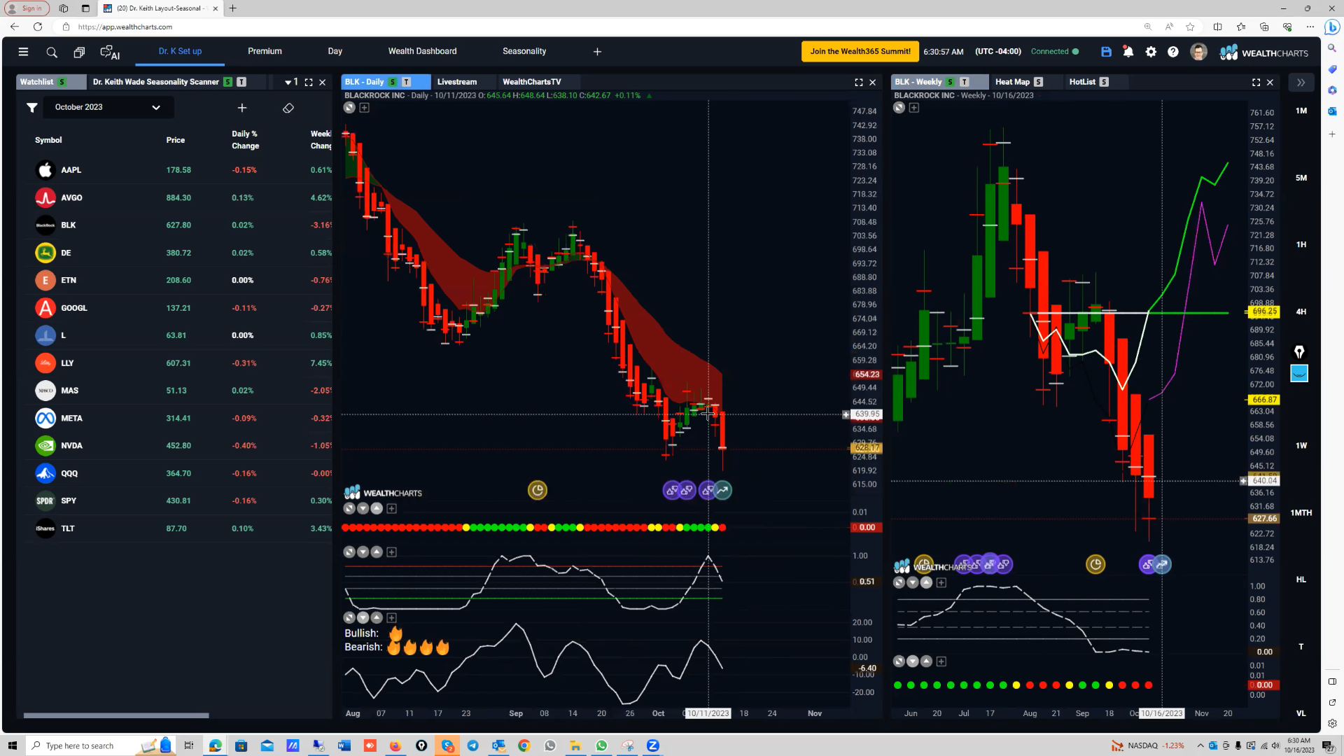Close the BLK Daily chart panel
Screen dimensions: 1344x756
(x=873, y=82)
